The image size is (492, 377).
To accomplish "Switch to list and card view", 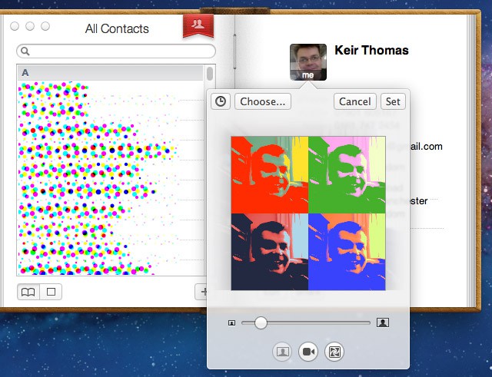I will click(x=28, y=292).
